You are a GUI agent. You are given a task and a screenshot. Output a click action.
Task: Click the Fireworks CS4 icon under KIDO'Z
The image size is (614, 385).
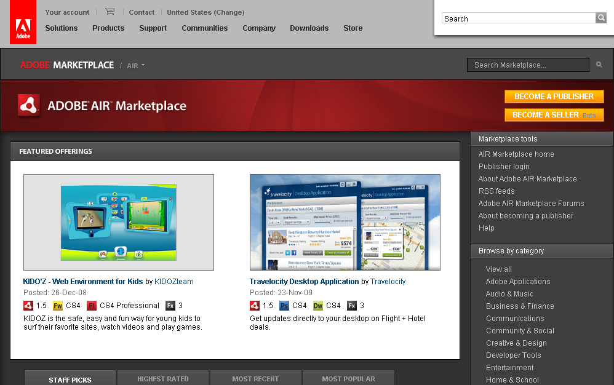click(x=58, y=306)
